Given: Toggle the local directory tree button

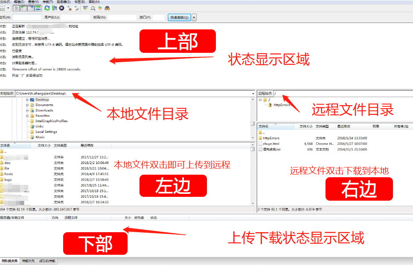Looking at the screenshot, I should (23, 8).
